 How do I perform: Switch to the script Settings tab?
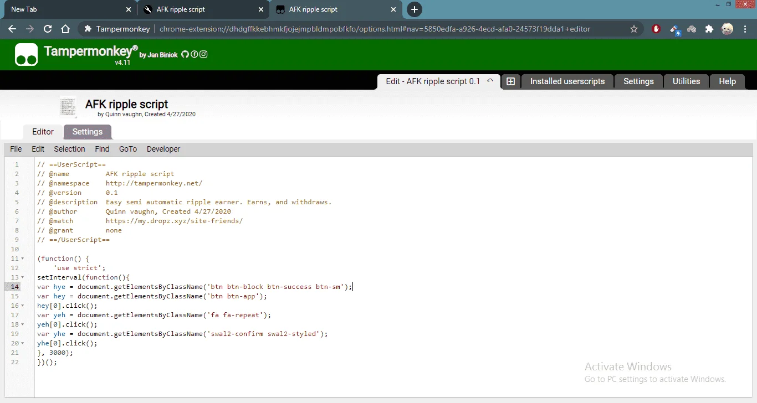[x=88, y=132]
